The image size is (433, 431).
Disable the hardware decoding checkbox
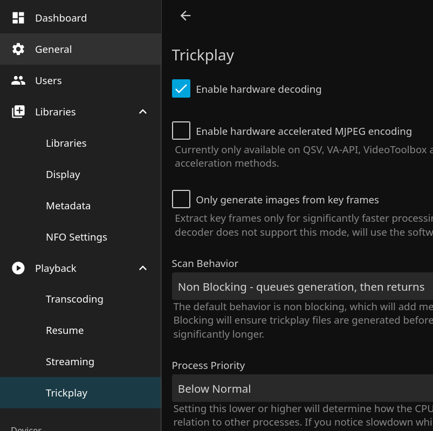(181, 88)
